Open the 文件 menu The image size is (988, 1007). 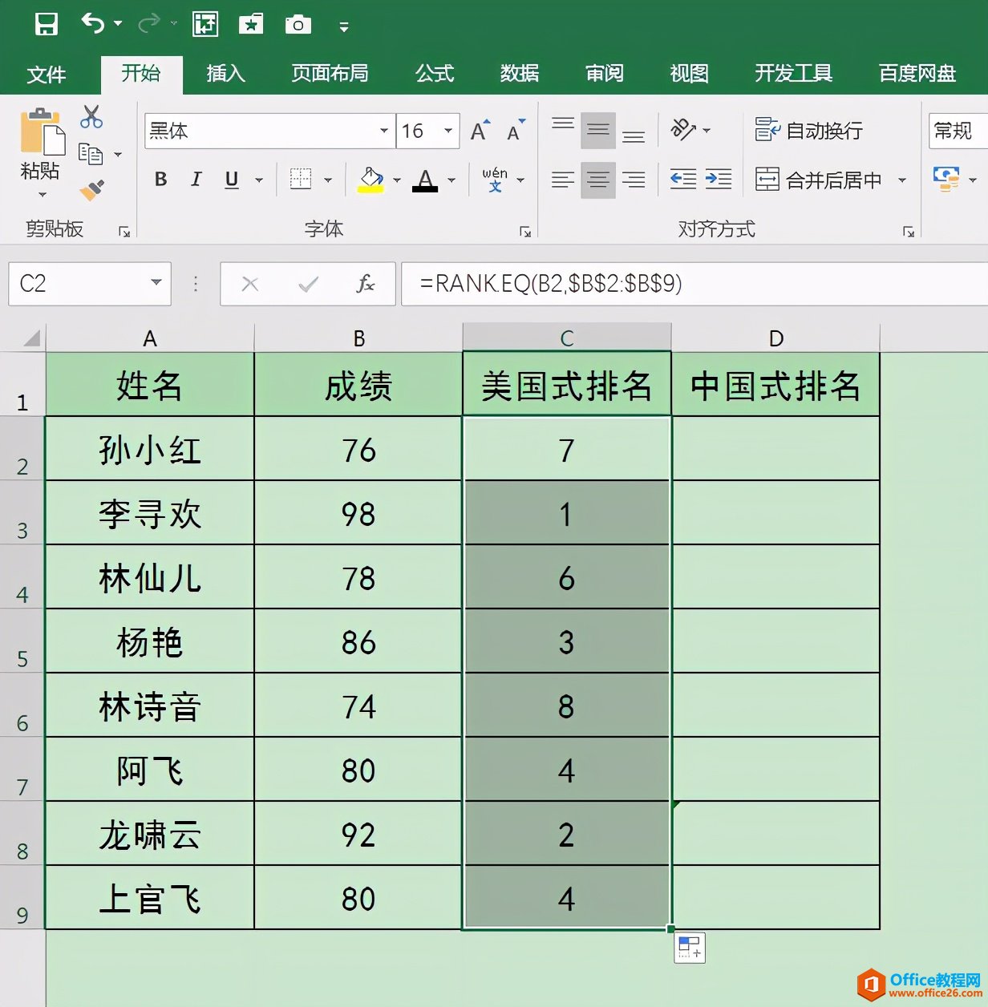point(47,75)
